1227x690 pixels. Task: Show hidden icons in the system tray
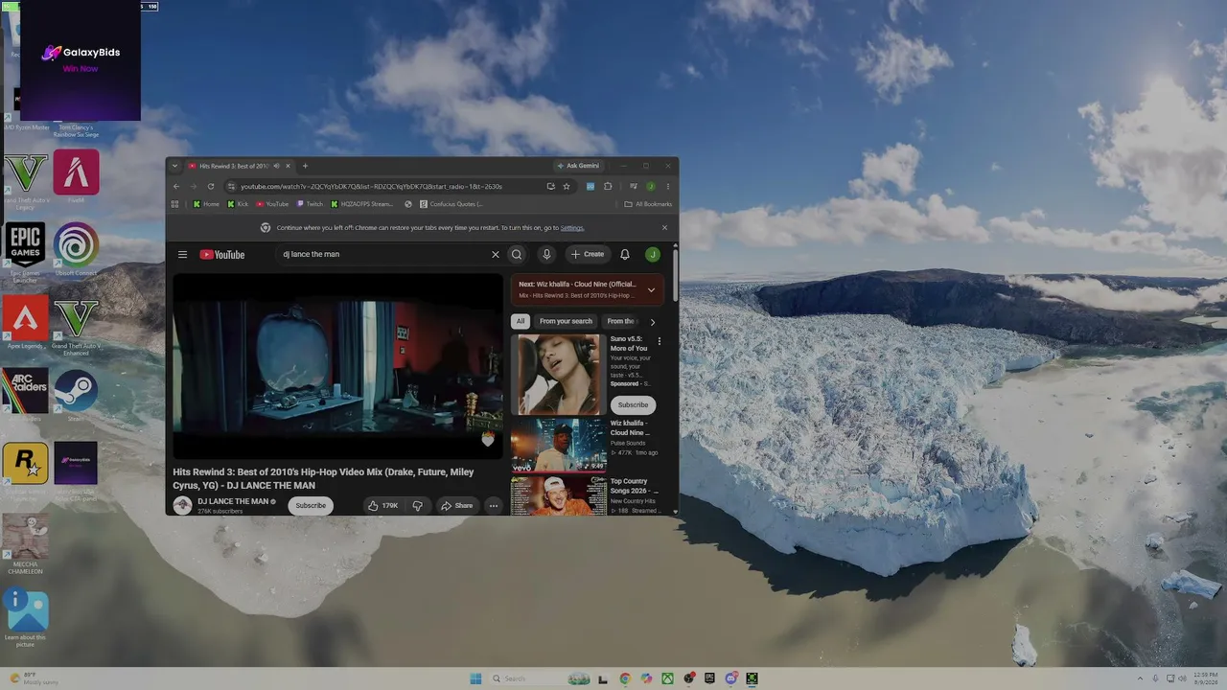1141,678
